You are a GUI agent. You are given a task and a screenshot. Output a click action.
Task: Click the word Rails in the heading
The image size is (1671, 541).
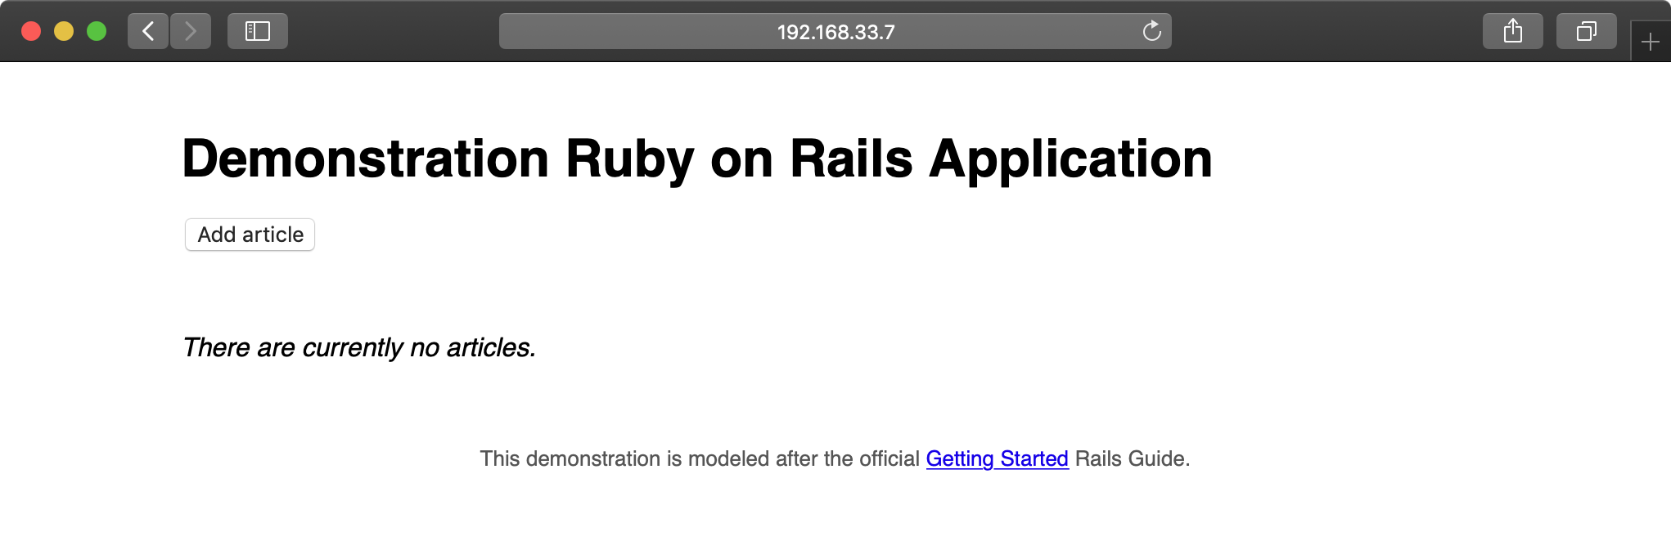(x=850, y=159)
